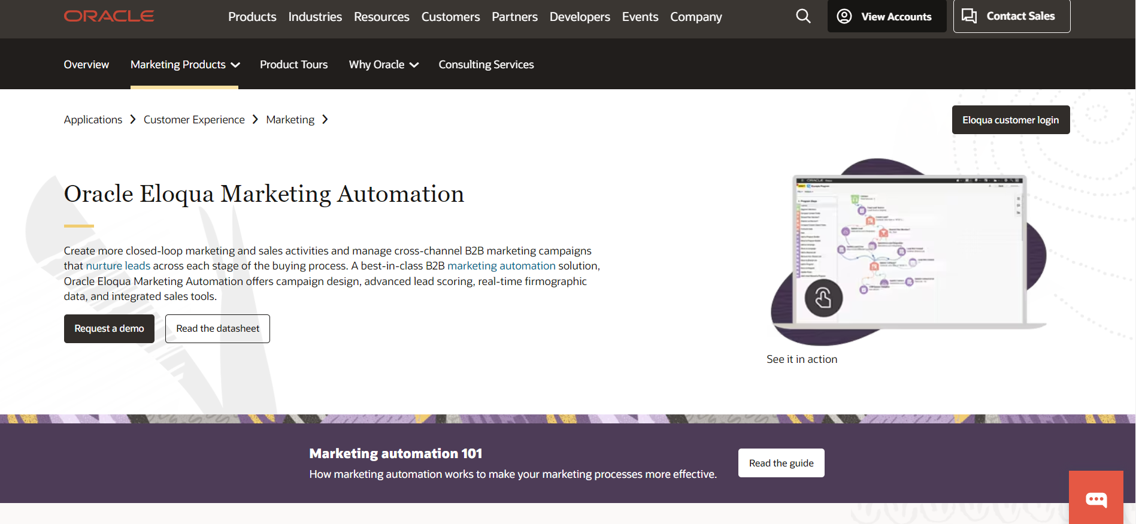Click the Eloqua customer login button

pyautogui.click(x=1010, y=120)
